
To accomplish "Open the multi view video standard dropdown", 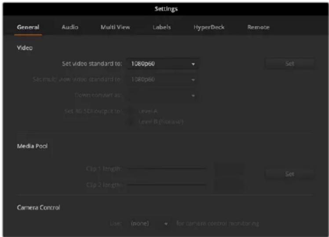I will [x=163, y=79].
